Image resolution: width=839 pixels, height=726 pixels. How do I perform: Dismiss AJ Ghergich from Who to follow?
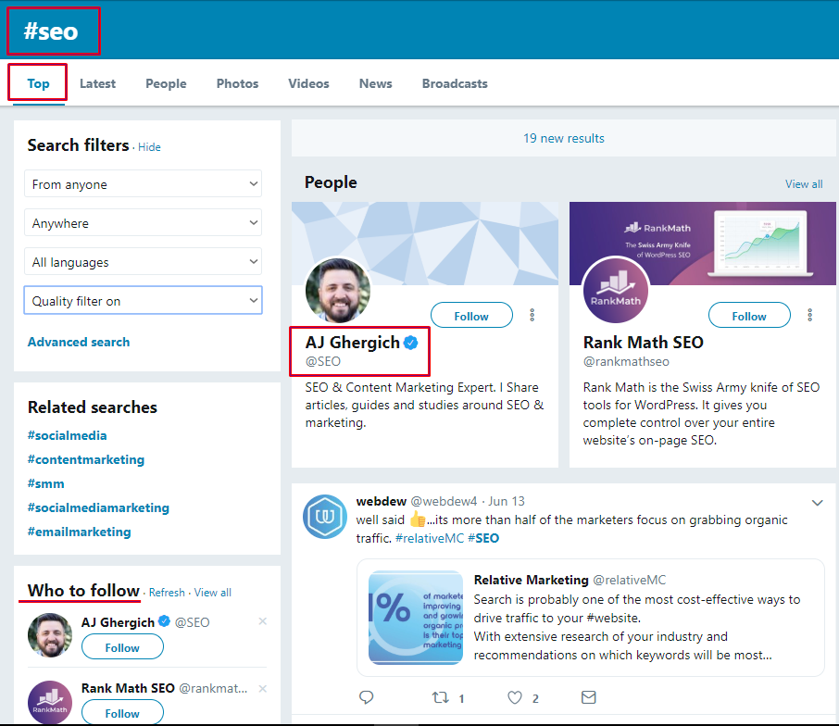click(263, 621)
